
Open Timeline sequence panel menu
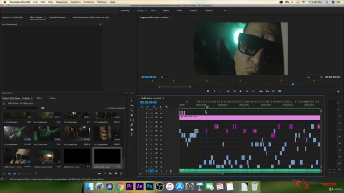coord(163,98)
